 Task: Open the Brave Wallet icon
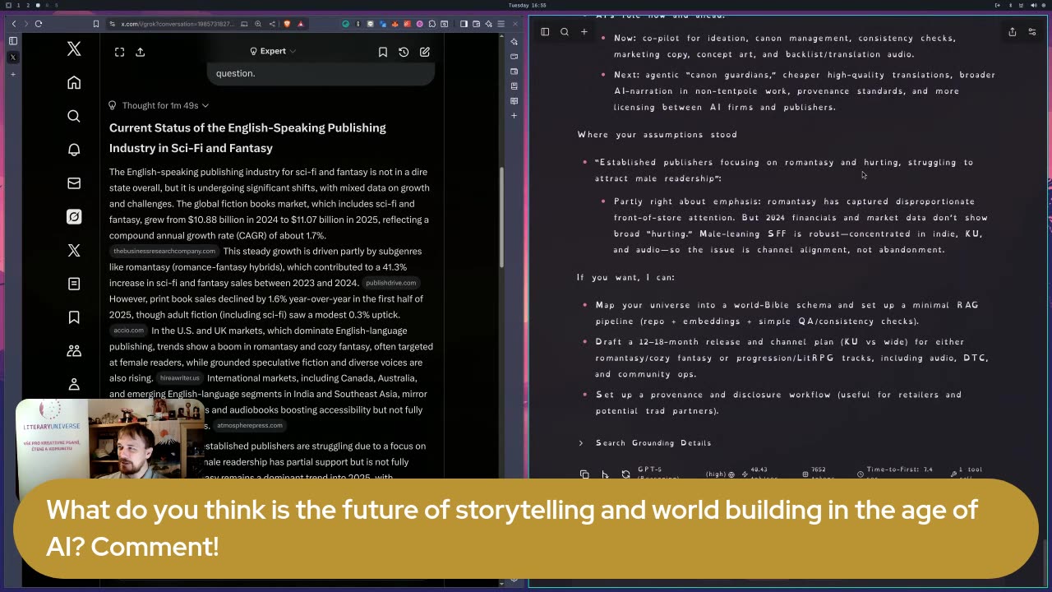[477, 24]
